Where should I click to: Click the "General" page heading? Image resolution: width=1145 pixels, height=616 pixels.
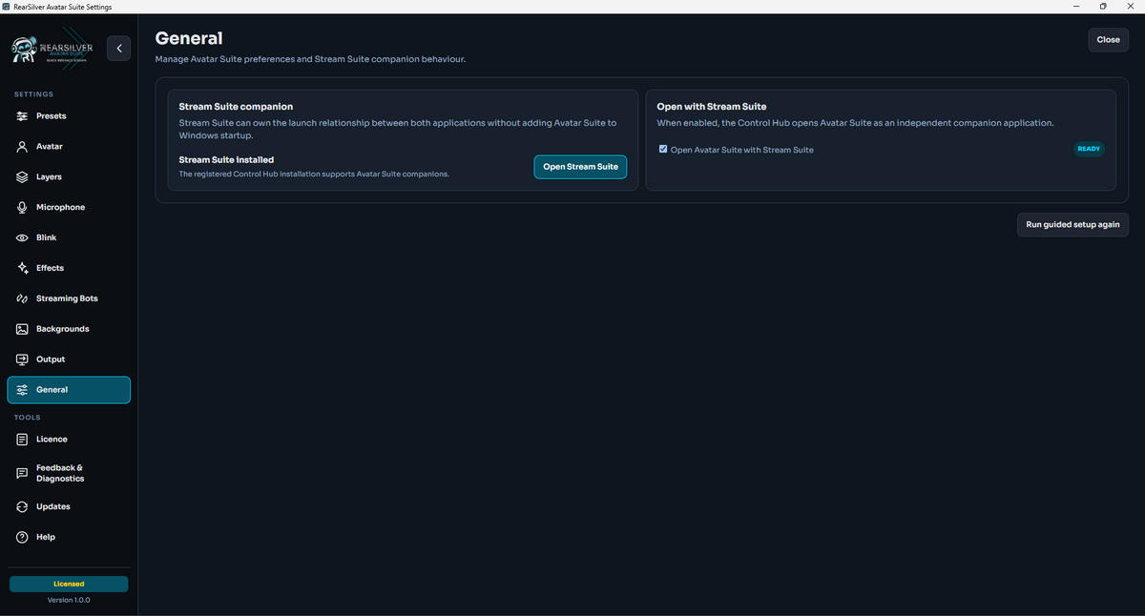(x=189, y=38)
